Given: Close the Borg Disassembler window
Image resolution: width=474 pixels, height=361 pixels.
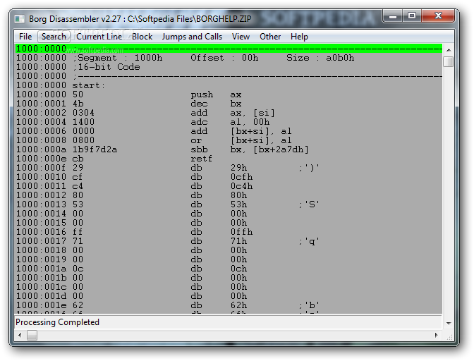Looking at the screenshot, I should click(x=438, y=16).
